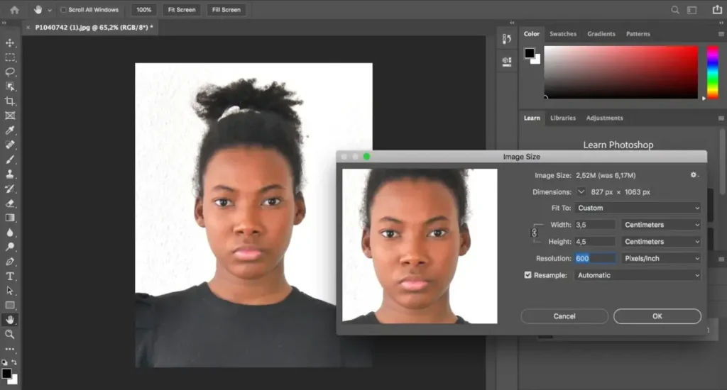This screenshot has width=727, height=390.
Task: Activate the Eyedropper tool
Action: (10, 130)
